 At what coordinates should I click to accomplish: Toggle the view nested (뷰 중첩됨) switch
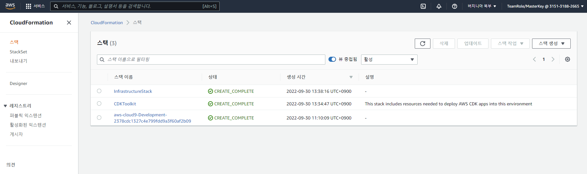click(x=332, y=59)
